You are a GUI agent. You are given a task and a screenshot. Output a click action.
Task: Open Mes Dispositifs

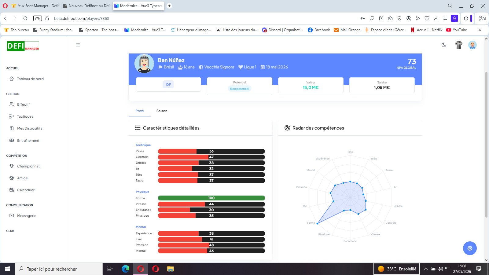click(30, 128)
